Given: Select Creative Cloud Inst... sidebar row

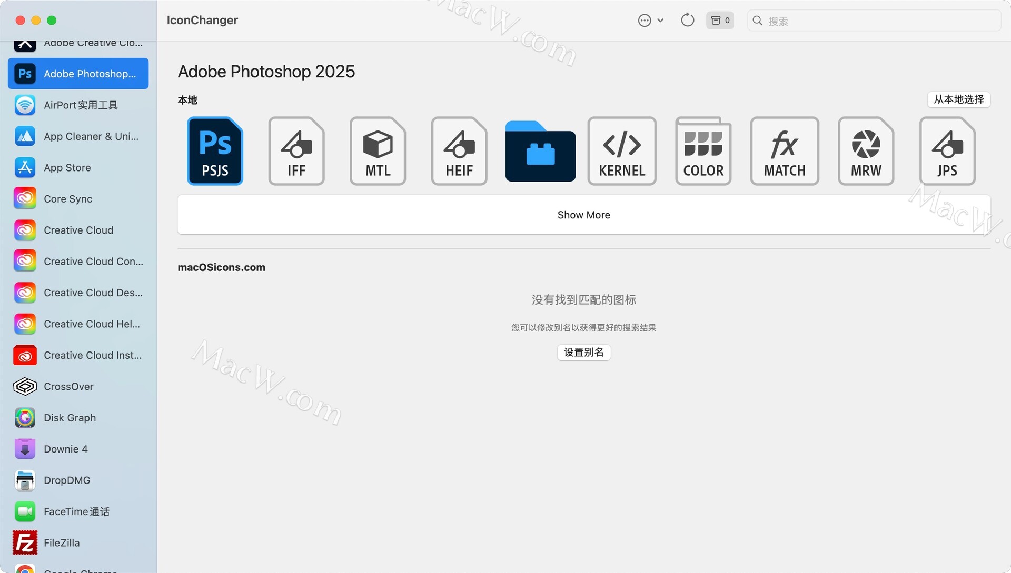Looking at the screenshot, I should click(78, 355).
